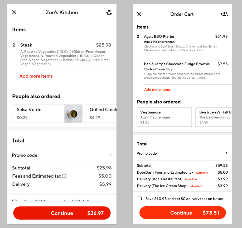Select the Veg Samosa suggestion card
Viewport: 242px width, 228px height.
(164, 117)
